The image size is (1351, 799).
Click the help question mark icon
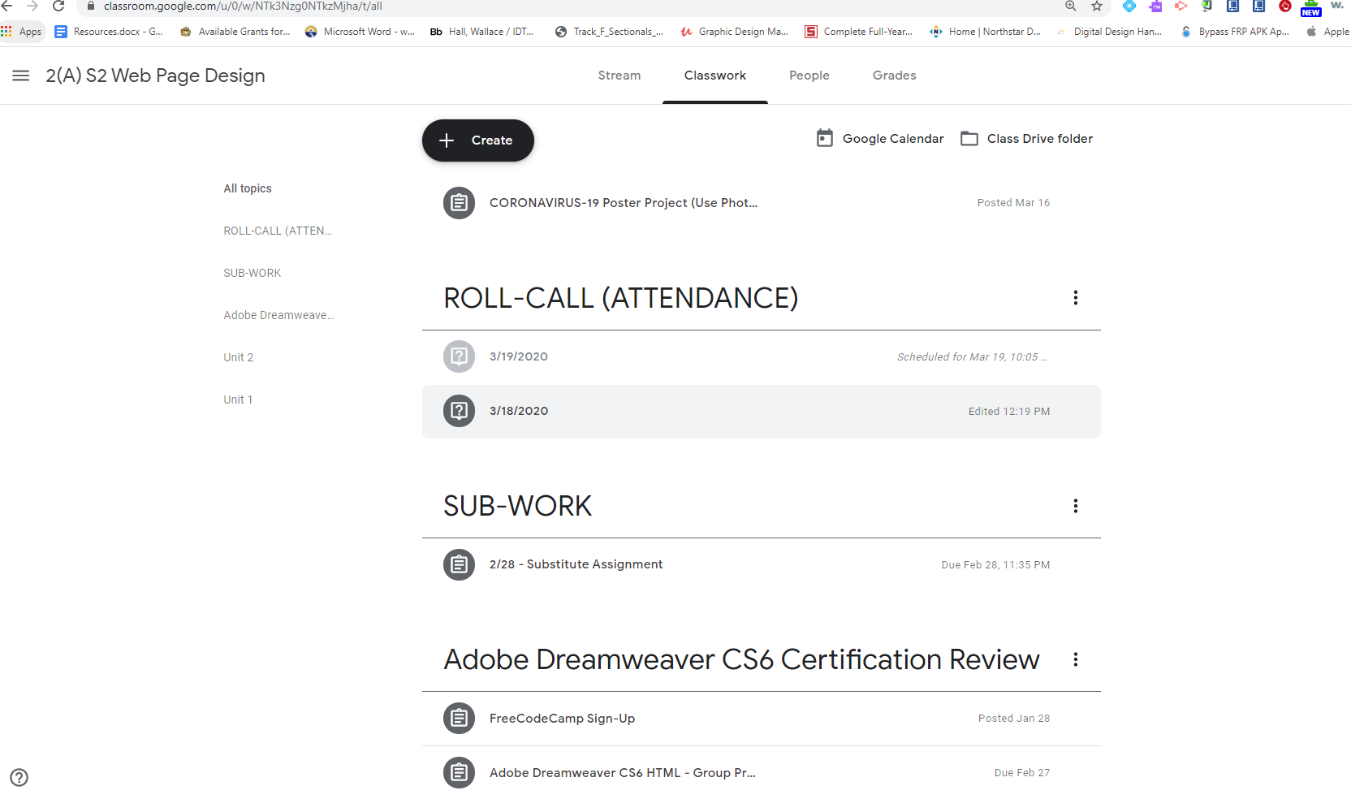[19, 777]
